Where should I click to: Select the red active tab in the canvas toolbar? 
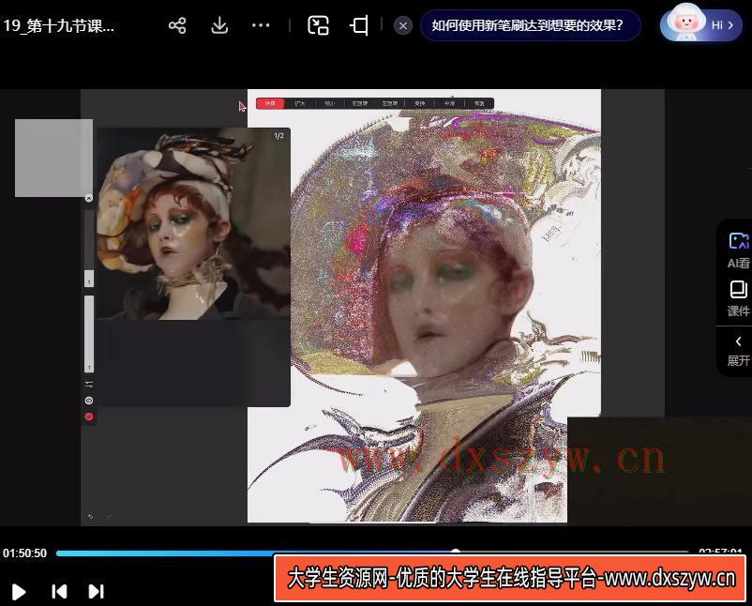[x=270, y=103]
